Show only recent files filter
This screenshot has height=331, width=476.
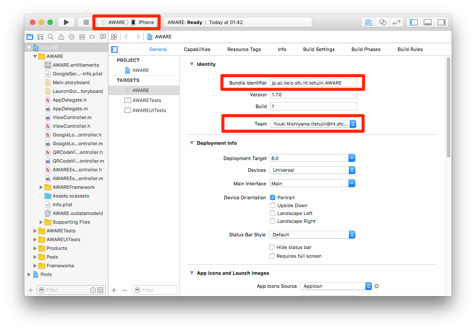[x=93, y=290]
